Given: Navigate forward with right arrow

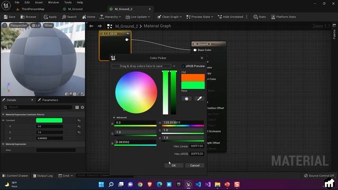Looking at the screenshot, I should [100, 26].
